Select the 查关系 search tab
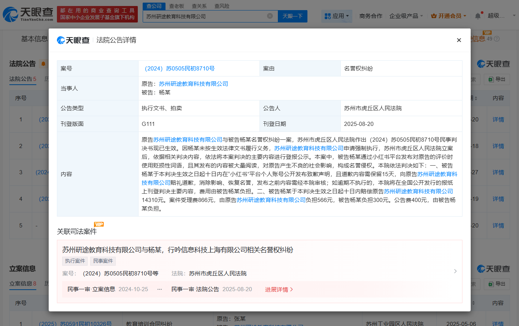The width and height of the screenshot is (519, 326). click(199, 6)
